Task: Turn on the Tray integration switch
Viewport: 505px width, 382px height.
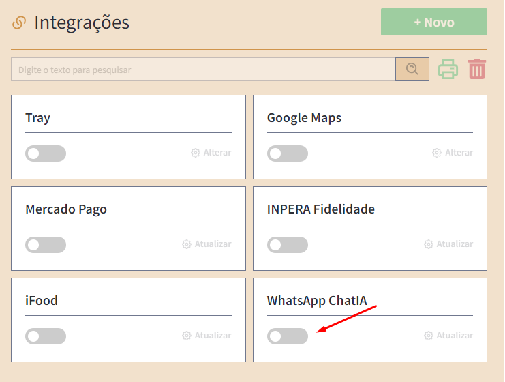Action: pyautogui.click(x=46, y=153)
